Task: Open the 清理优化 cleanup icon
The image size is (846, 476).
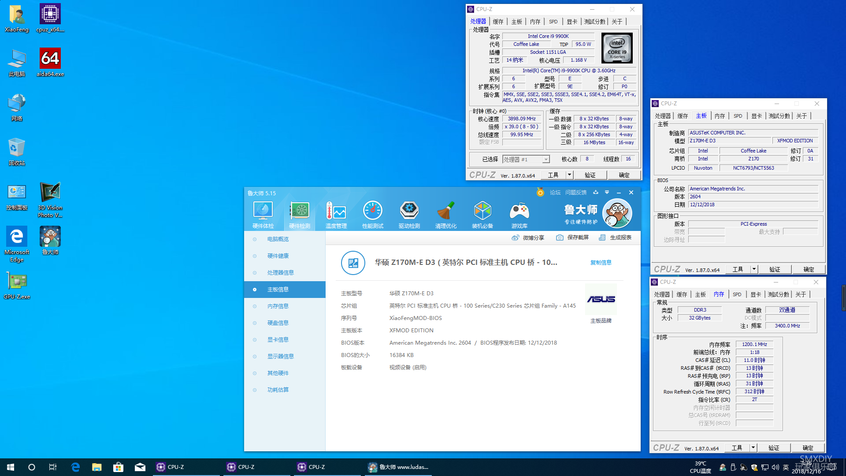Action: pos(446,215)
